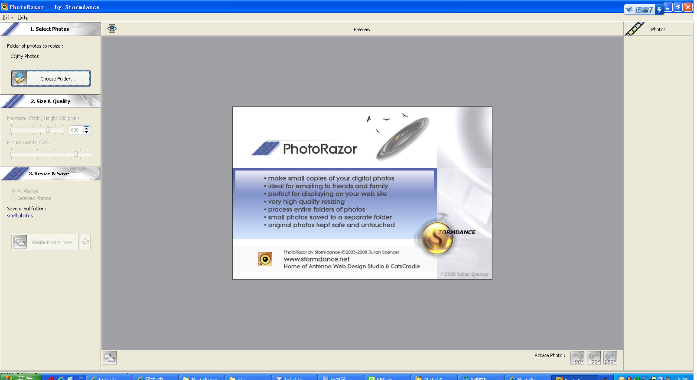Open the small photos subfolder link
The image size is (697, 380).
pos(20,216)
